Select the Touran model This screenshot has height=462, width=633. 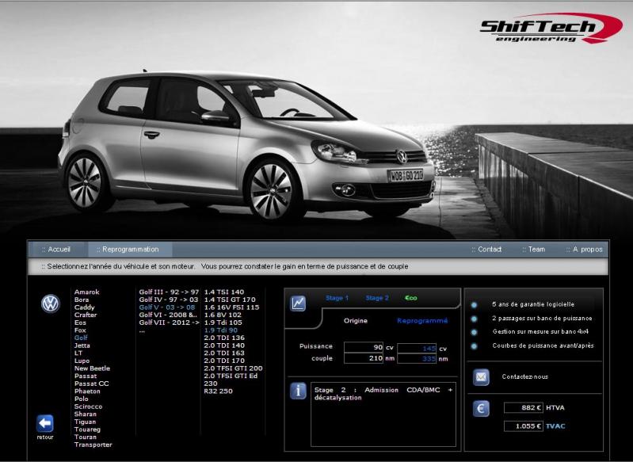pos(86,437)
